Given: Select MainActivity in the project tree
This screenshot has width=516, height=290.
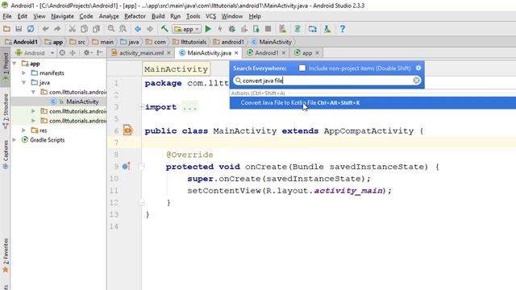Looking at the screenshot, I should click(x=82, y=102).
